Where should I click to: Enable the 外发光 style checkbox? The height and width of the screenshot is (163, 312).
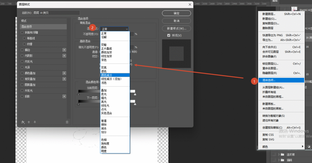[x=22, y=91]
